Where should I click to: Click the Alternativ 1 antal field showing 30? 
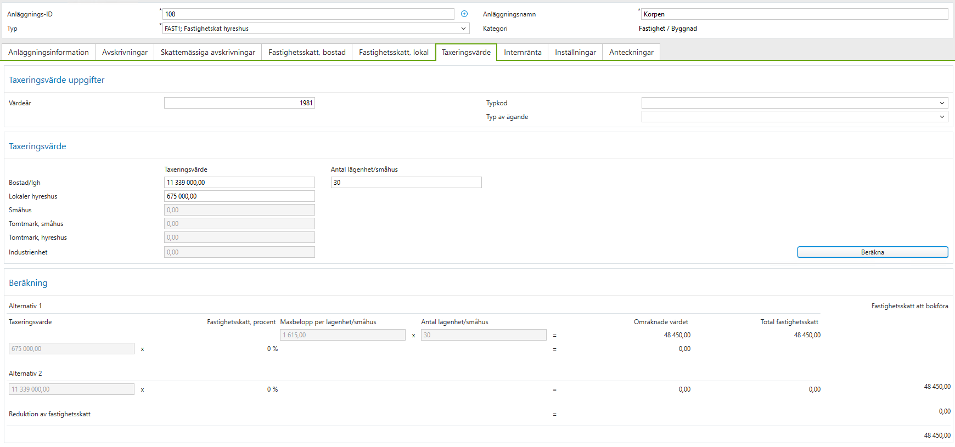click(x=484, y=335)
